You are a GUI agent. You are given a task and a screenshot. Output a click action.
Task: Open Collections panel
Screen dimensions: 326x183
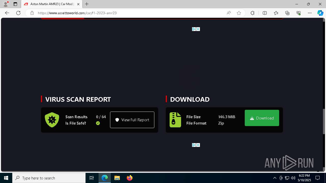pos(287,13)
